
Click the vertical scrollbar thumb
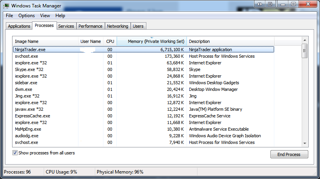click(x=305, y=51)
